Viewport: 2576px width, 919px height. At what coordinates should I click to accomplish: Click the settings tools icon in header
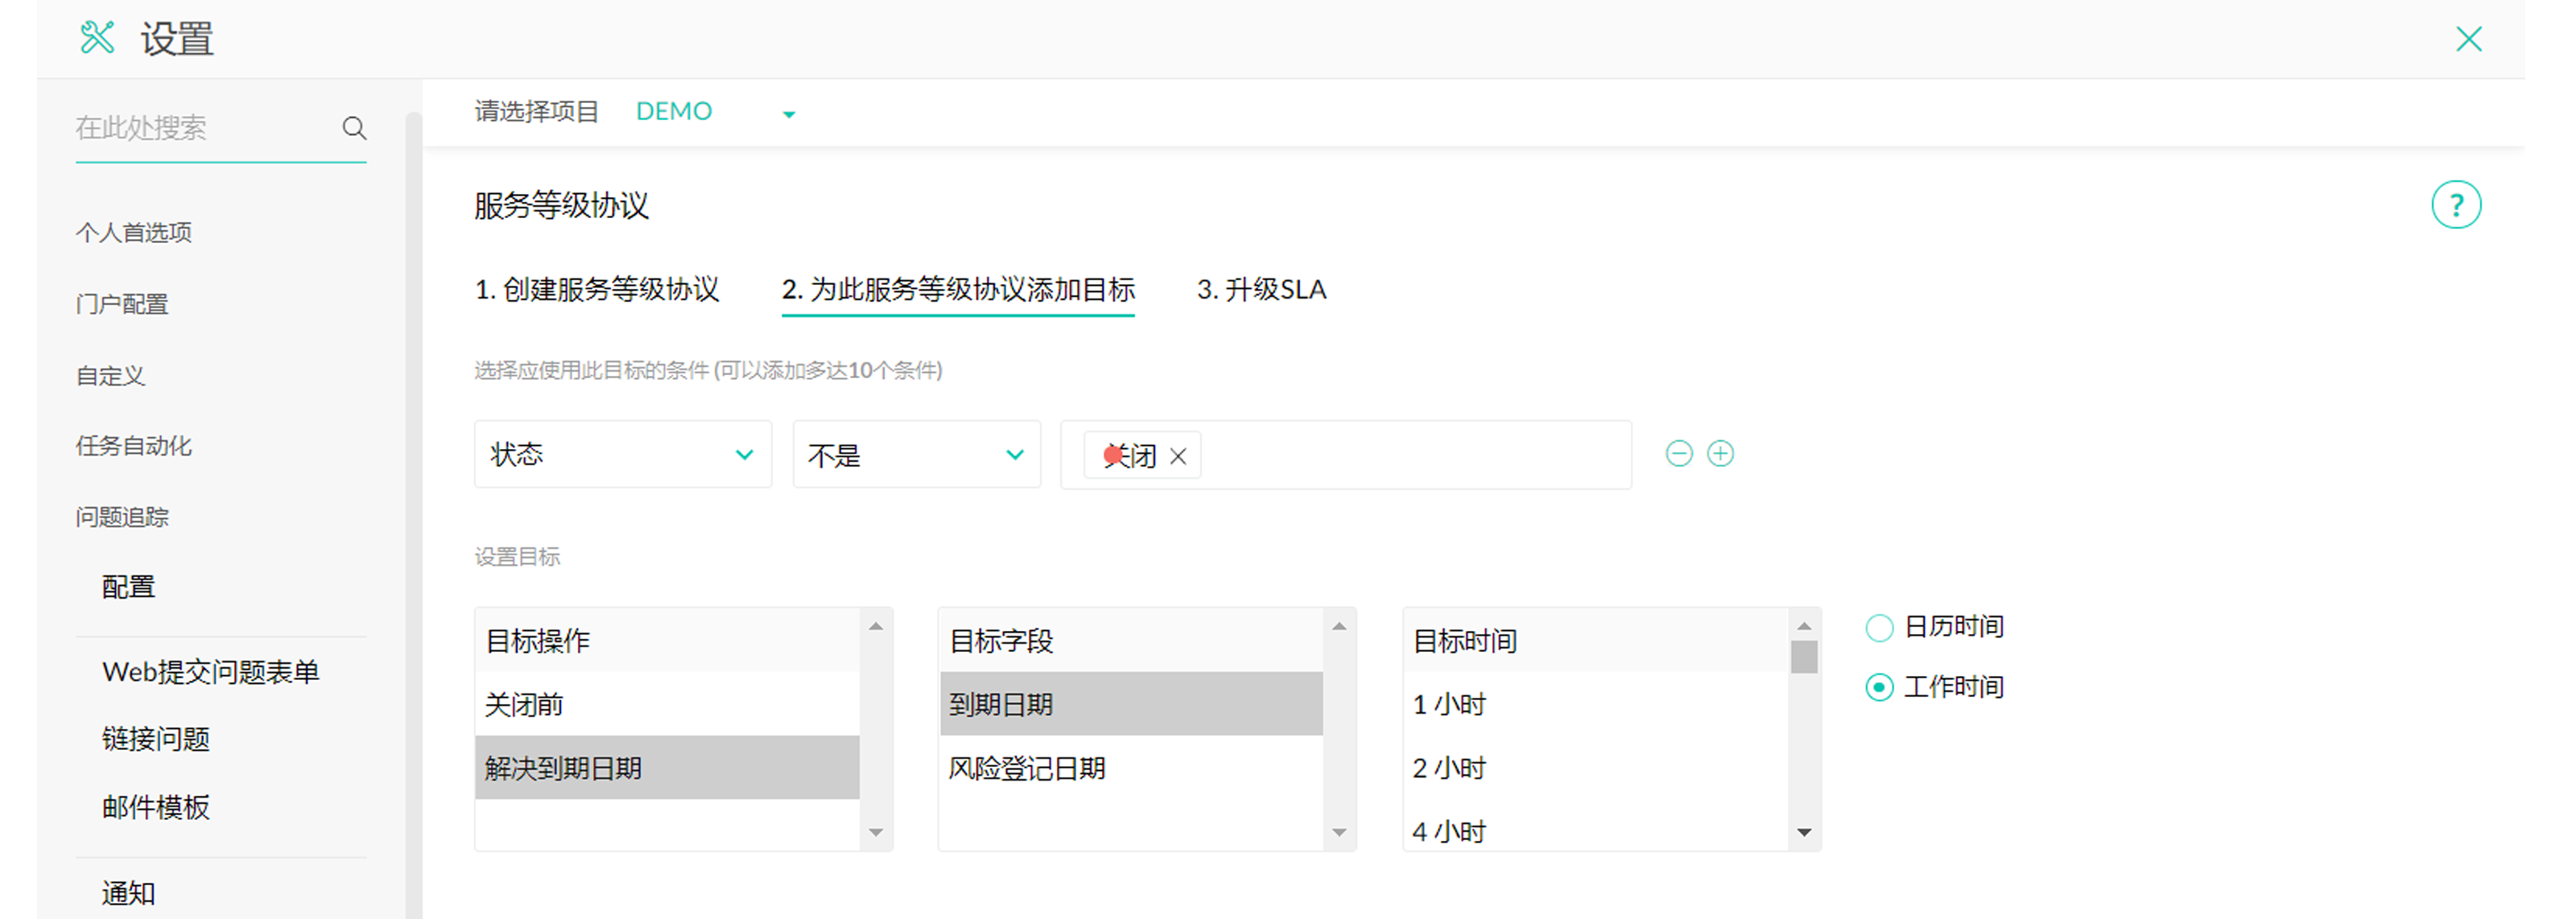[97, 39]
